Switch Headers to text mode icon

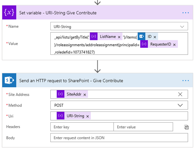click(x=187, y=127)
